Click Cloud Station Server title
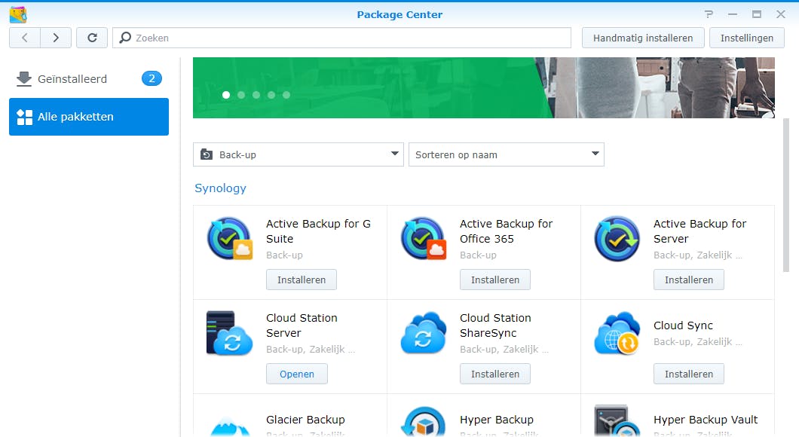This screenshot has height=437, width=799. coord(302,325)
